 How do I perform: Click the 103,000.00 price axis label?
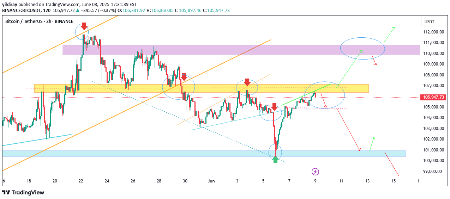coord(433,129)
